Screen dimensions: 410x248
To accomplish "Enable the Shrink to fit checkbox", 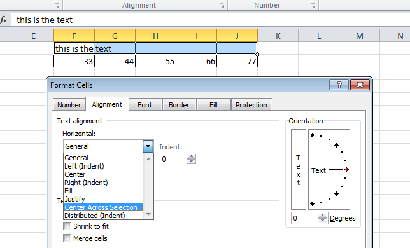I will coord(67,226).
